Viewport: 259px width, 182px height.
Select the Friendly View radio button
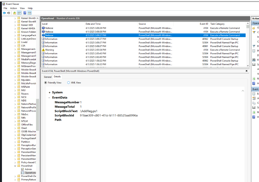[x=46, y=83]
